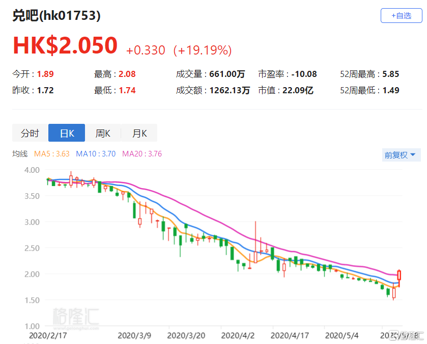Click the 成交额 turnover 1262.13万
The image size is (427, 344).
coord(230,90)
